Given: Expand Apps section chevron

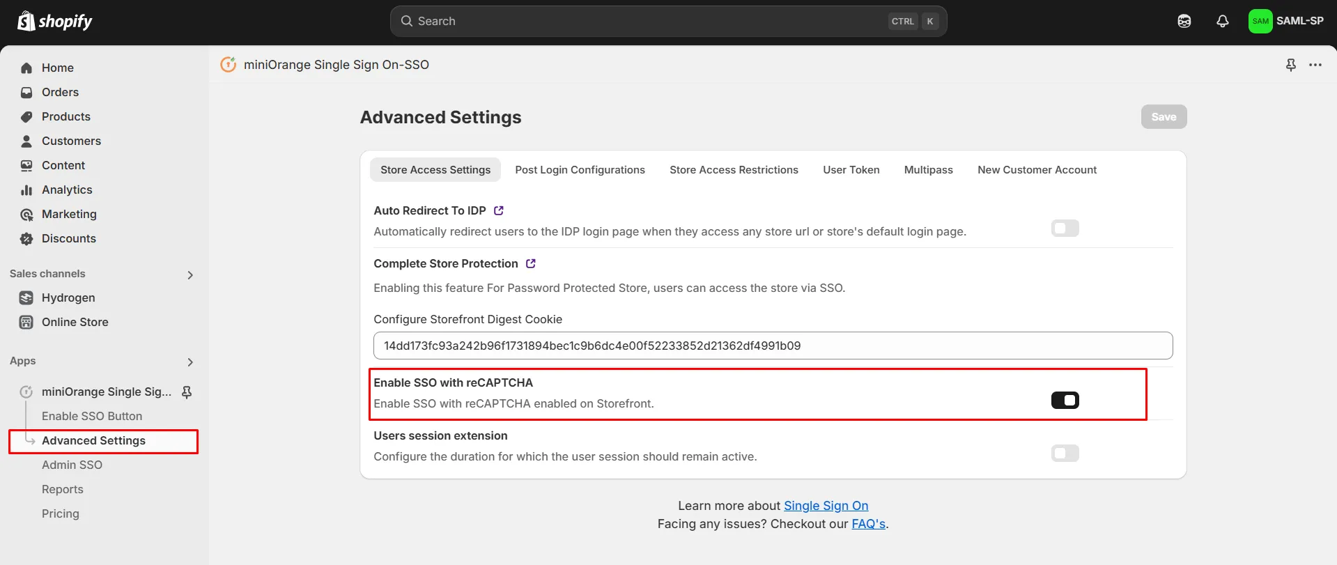Looking at the screenshot, I should 190,362.
